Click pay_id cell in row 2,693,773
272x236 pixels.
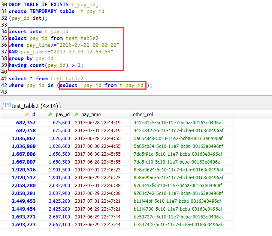(x=59, y=224)
